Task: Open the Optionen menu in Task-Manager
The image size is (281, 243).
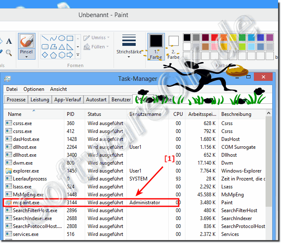Action: coord(34,89)
